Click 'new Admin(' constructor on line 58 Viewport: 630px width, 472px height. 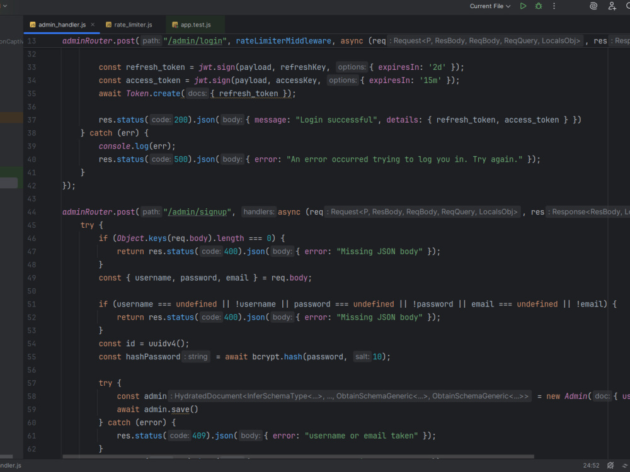(x=568, y=396)
